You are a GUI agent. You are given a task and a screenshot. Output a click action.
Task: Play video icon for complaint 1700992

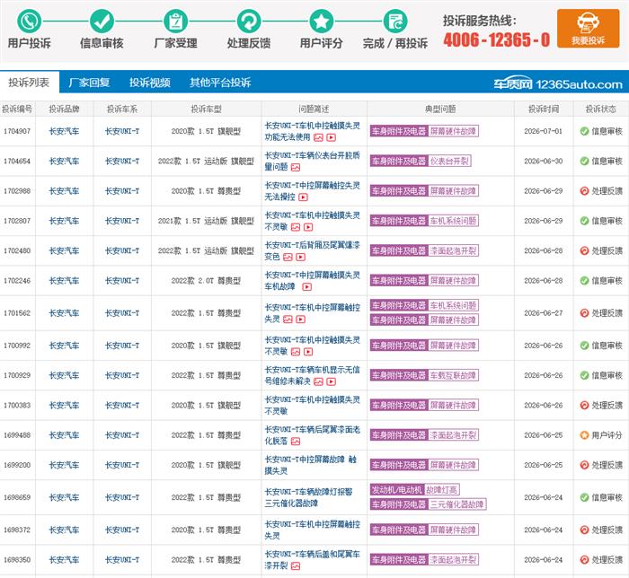click(308, 352)
